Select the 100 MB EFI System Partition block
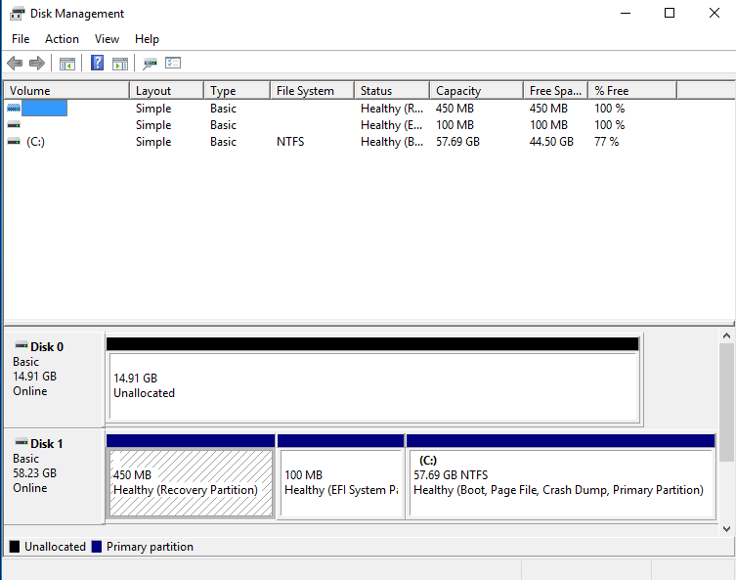 pyautogui.click(x=341, y=483)
